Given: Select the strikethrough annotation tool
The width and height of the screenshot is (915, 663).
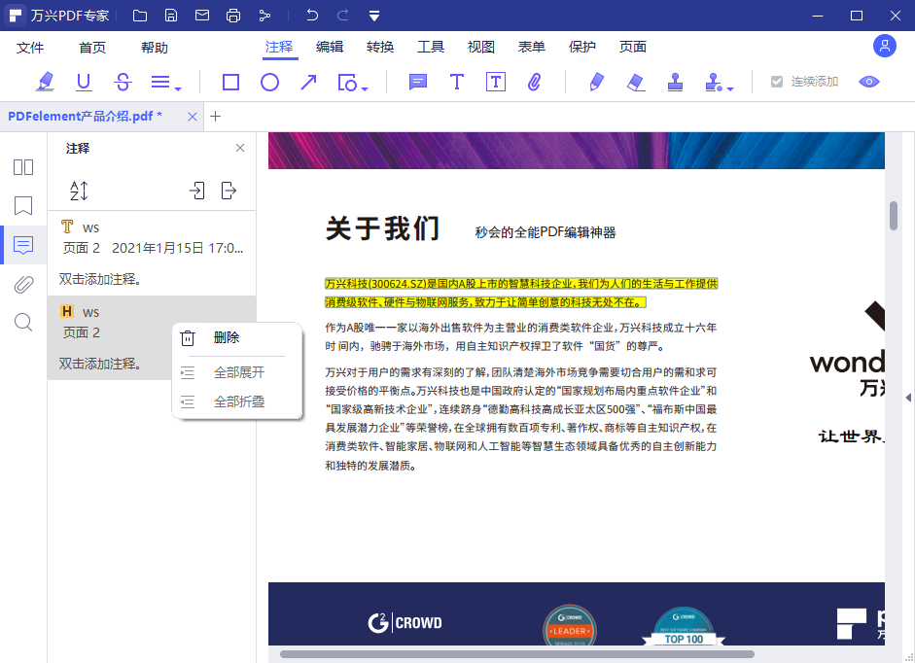Looking at the screenshot, I should coord(123,82).
